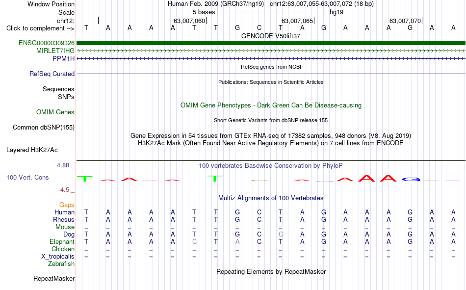Click the green ENSG00000309326 exon bar
466x290 pixels.
tap(271, 43)
